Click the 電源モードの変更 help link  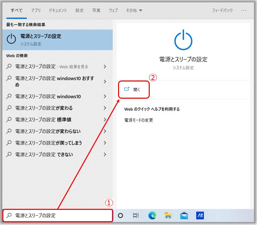[x=139, y=120]
